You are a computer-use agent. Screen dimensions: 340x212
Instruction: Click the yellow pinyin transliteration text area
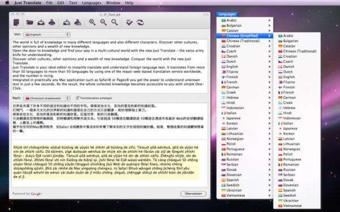(x=107, y=162)
